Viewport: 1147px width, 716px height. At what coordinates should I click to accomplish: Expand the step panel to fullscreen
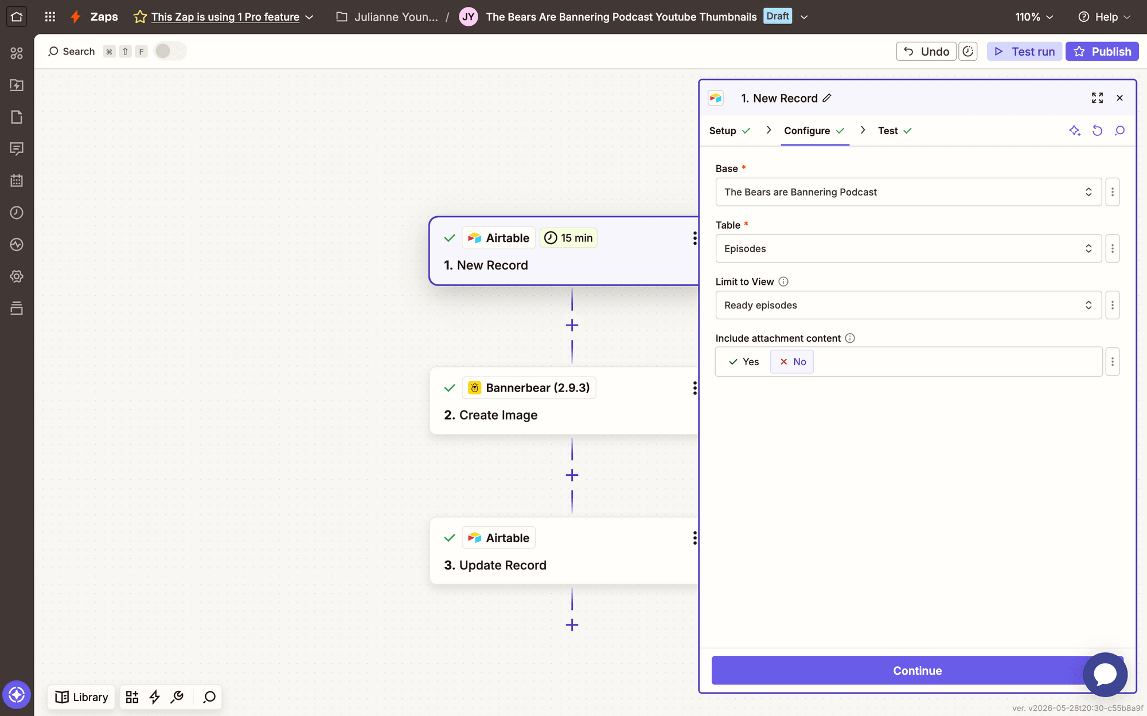coord(1097,98)
